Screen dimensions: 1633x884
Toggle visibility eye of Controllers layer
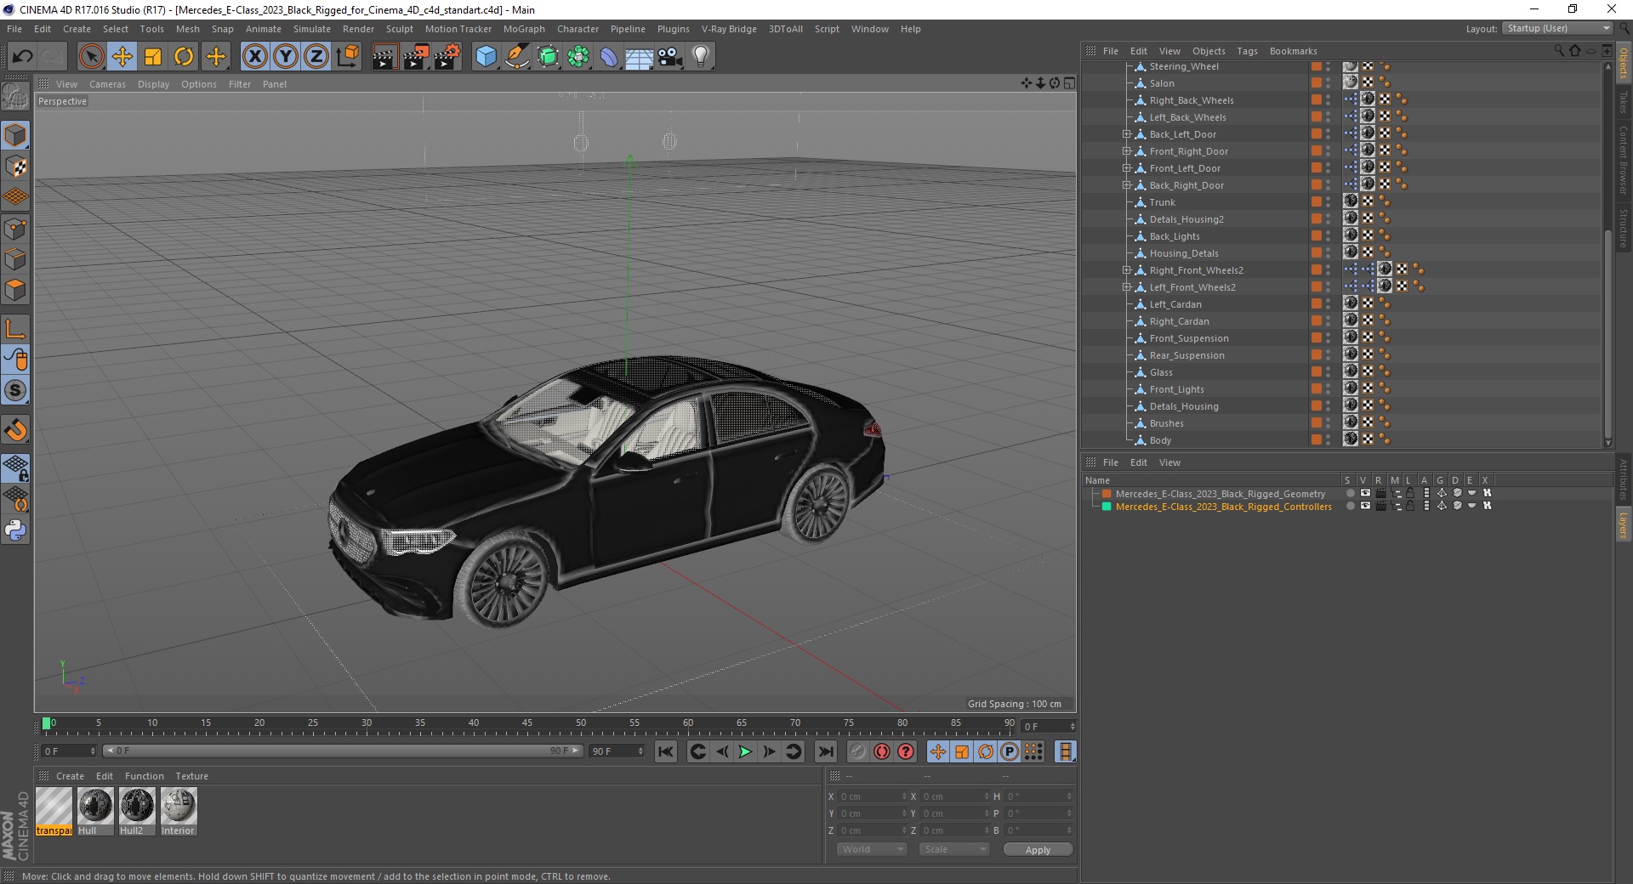click(x=1365, y=507)
